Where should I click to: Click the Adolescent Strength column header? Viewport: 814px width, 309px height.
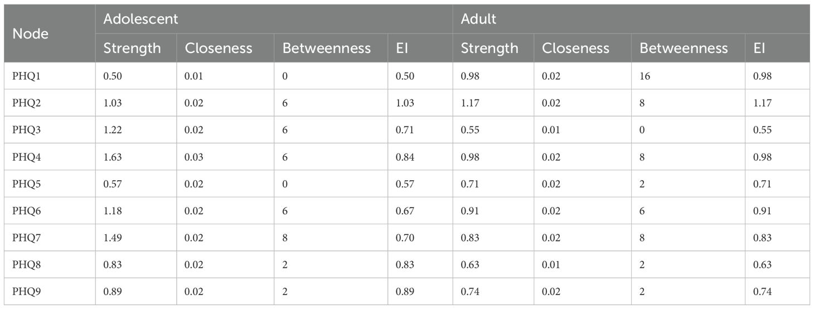(x=132, y=49)
